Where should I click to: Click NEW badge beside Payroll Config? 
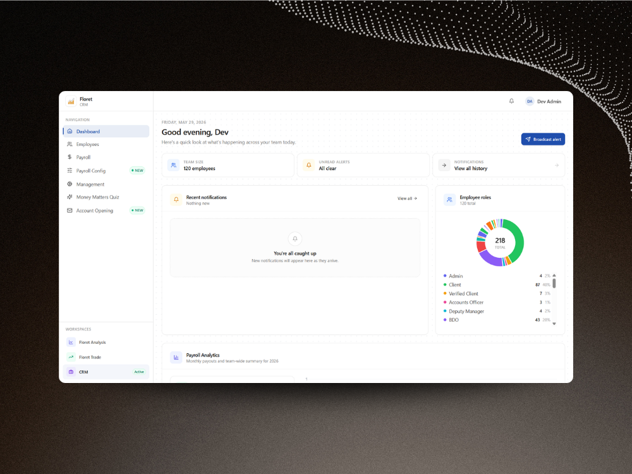tap(137, 171)
